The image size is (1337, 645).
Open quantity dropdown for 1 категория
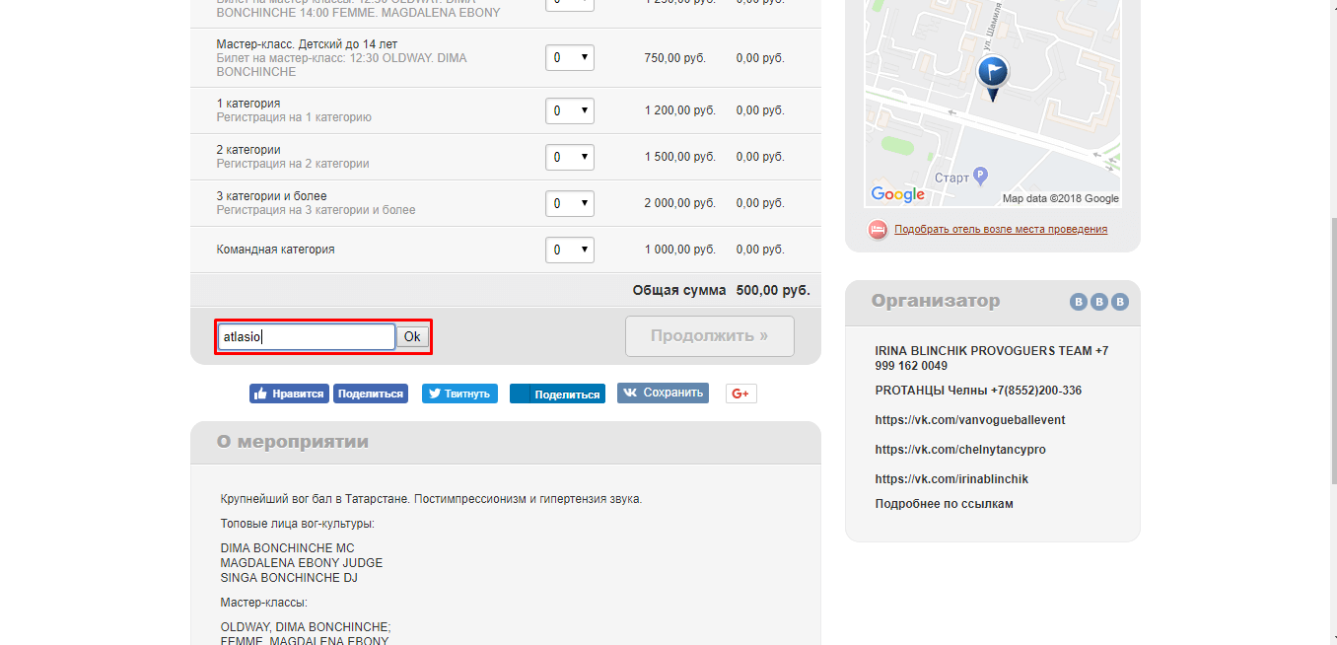[x=570, y=110]
